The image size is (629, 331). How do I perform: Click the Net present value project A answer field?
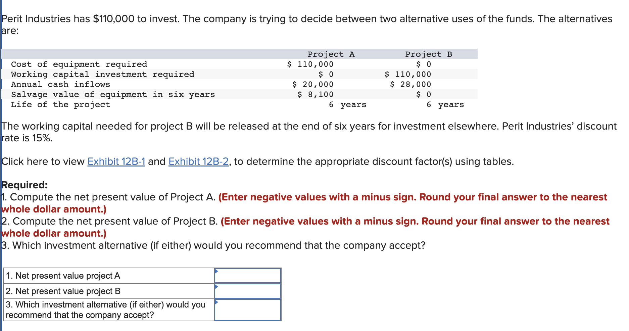[248, 276]
